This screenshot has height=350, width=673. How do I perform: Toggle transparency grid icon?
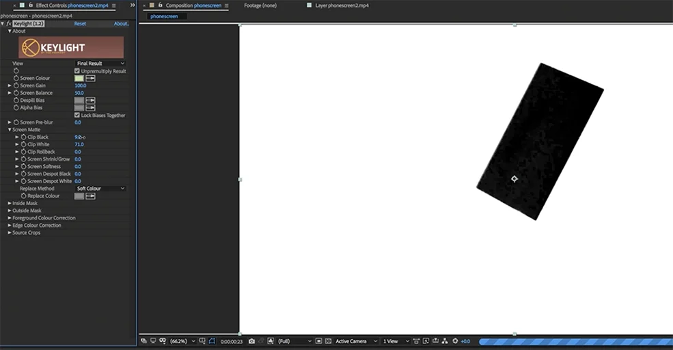point(329,341)
